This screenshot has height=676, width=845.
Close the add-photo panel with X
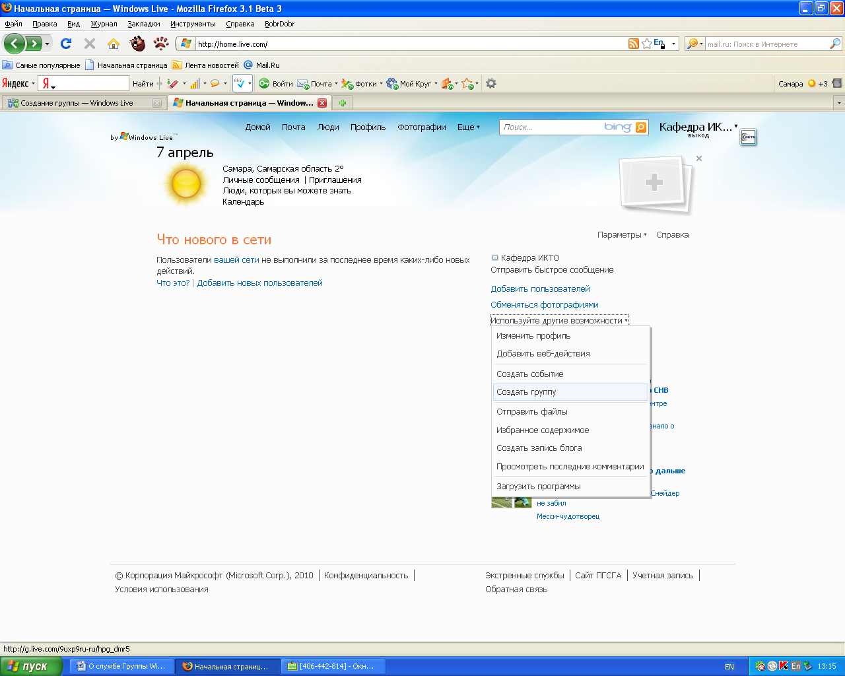(x=699, y=158)
